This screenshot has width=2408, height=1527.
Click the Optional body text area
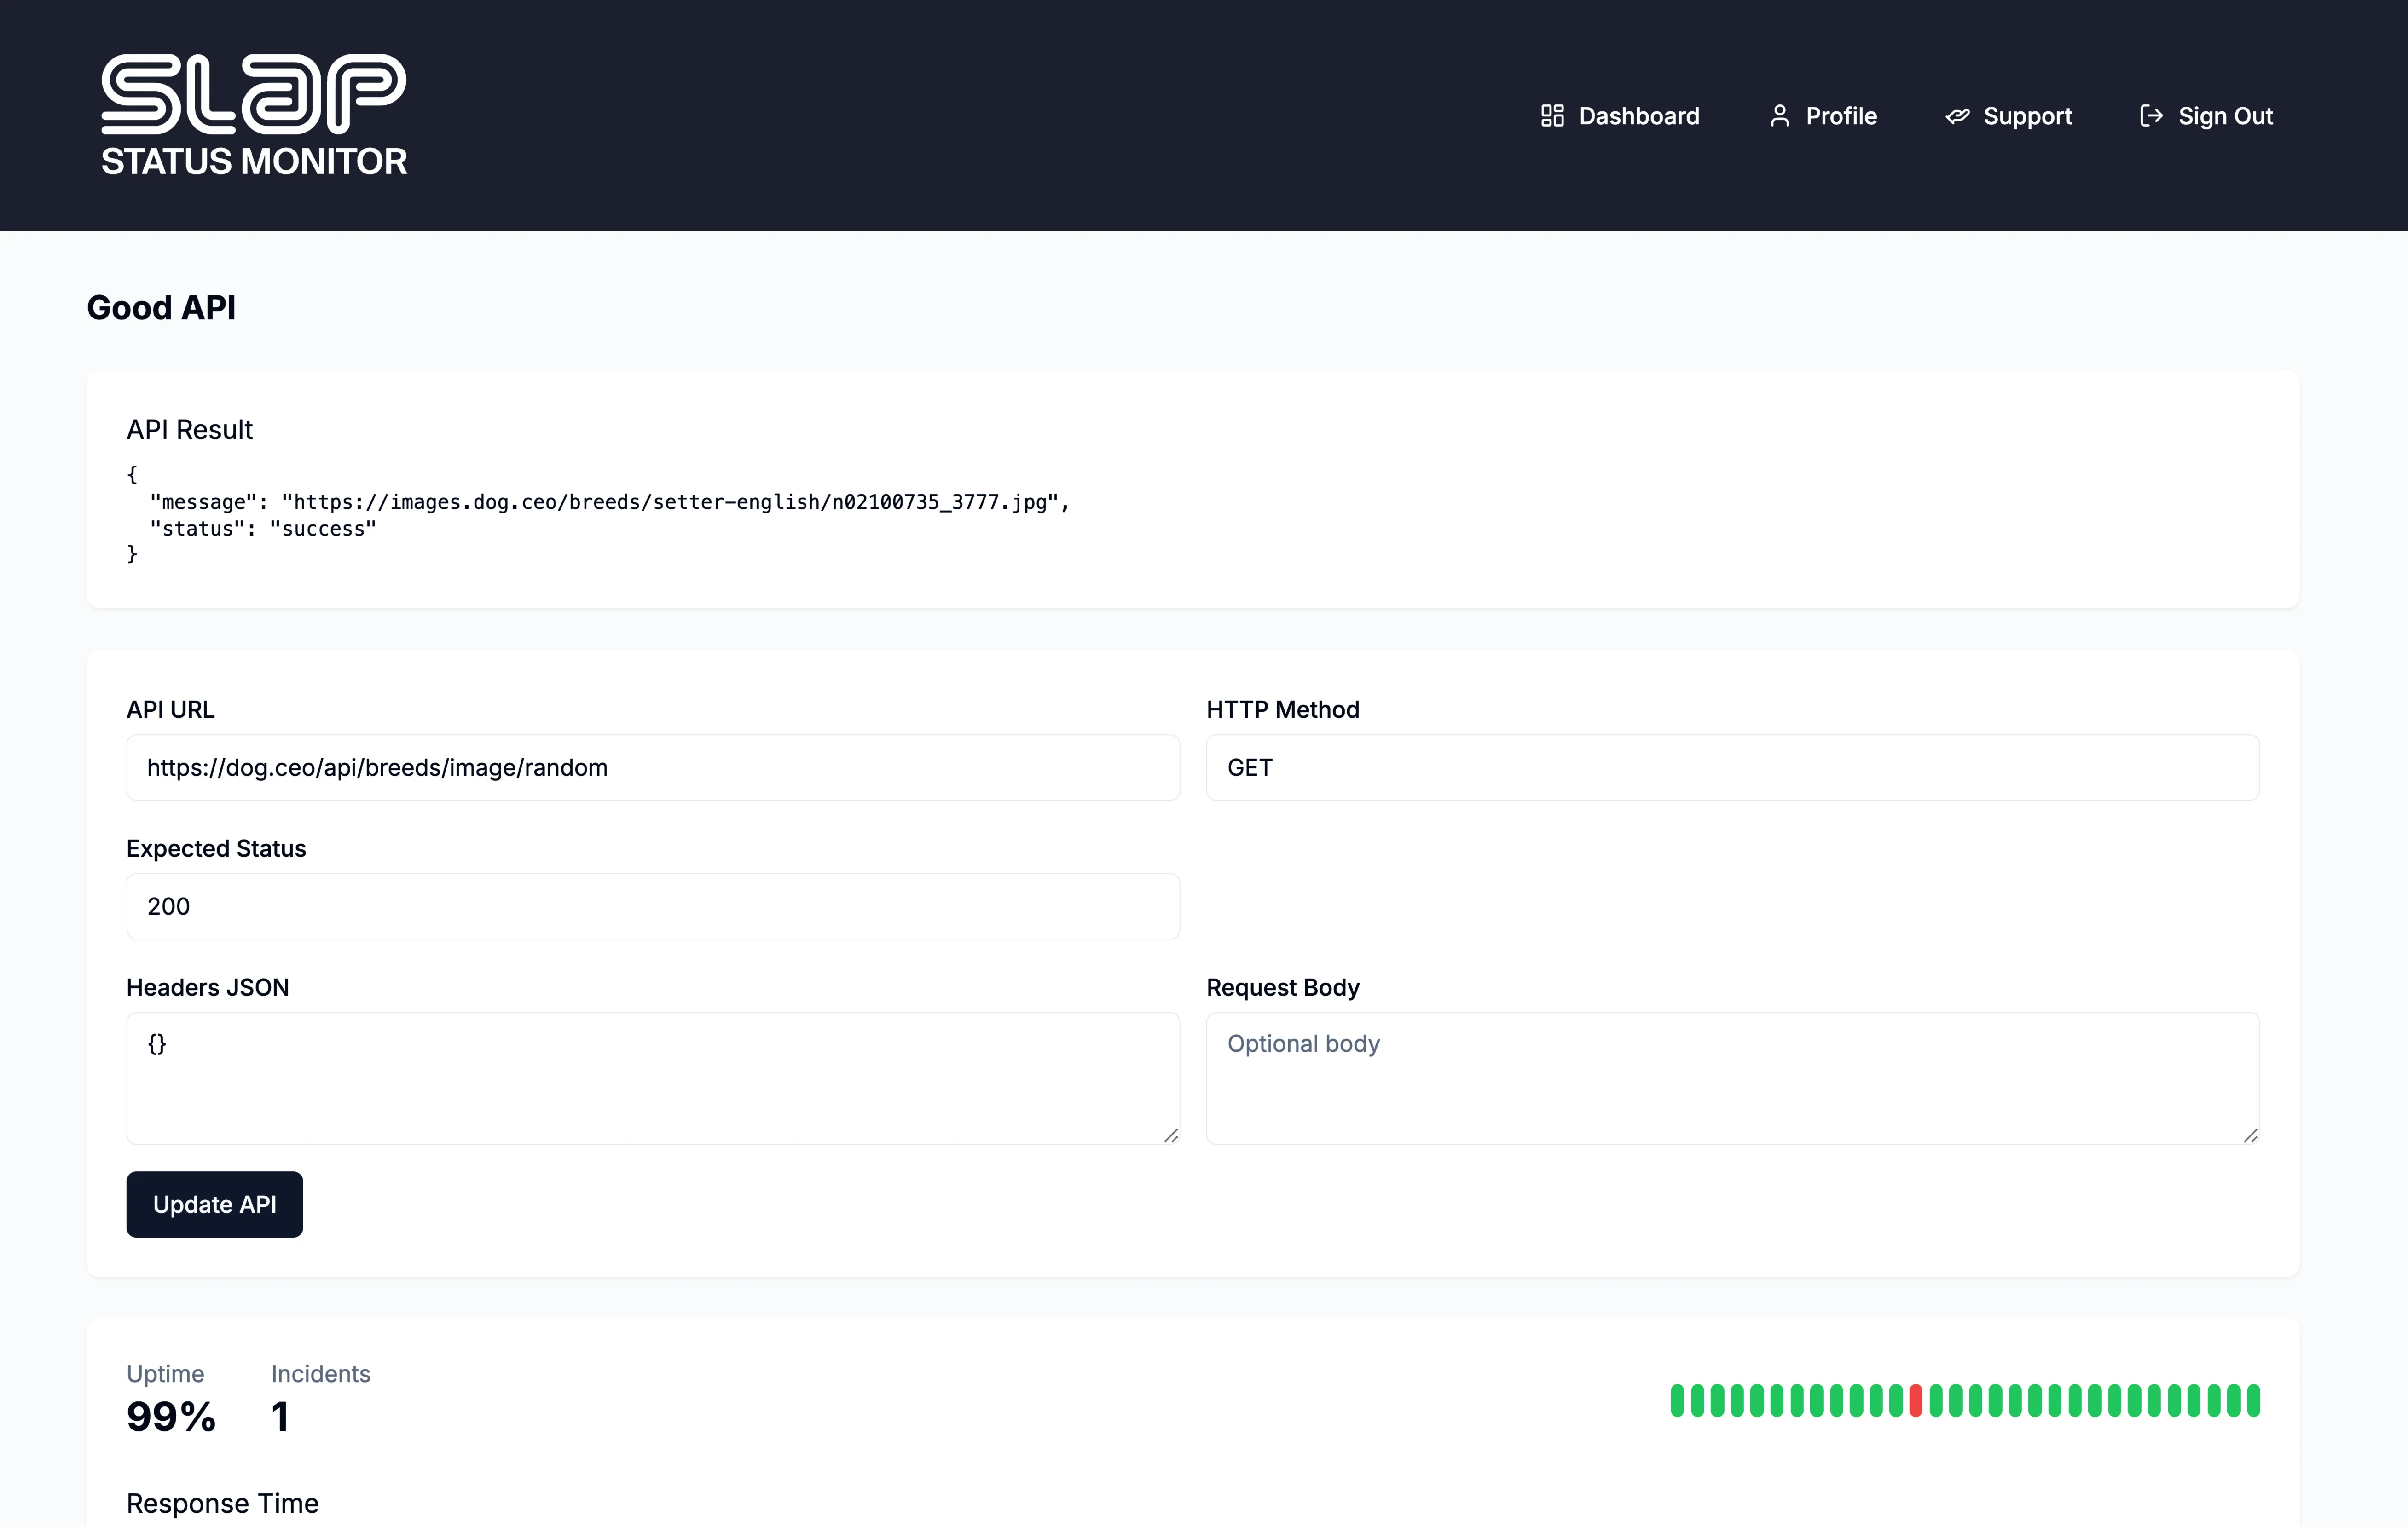pyautogui.click(x=1732, y=1078)
